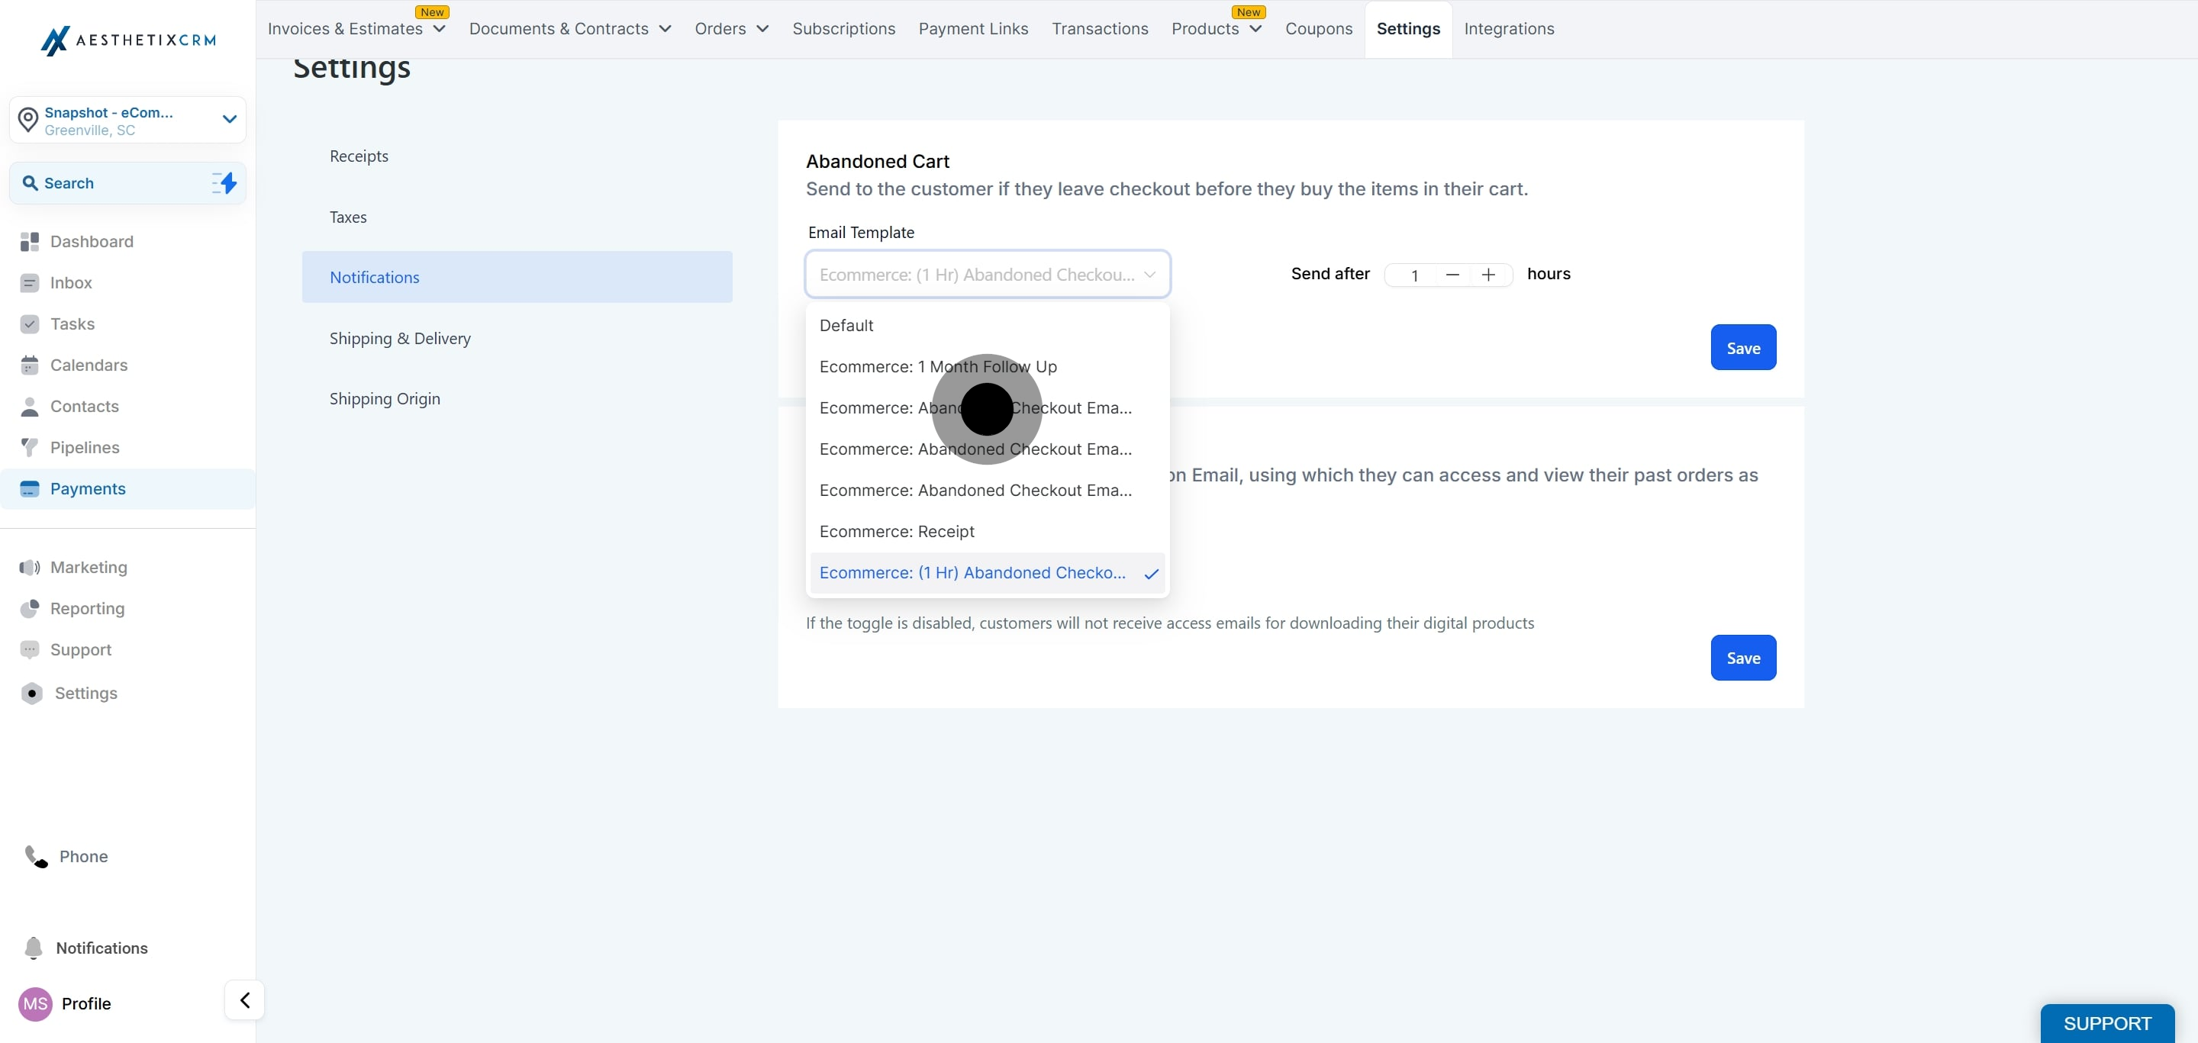2198x1043 pixels.
Task: Select the Default email template option
Action: click(x=846, y=326)
